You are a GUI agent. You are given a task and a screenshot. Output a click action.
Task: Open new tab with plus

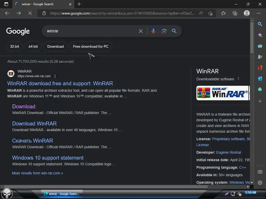tap(79, 4)
